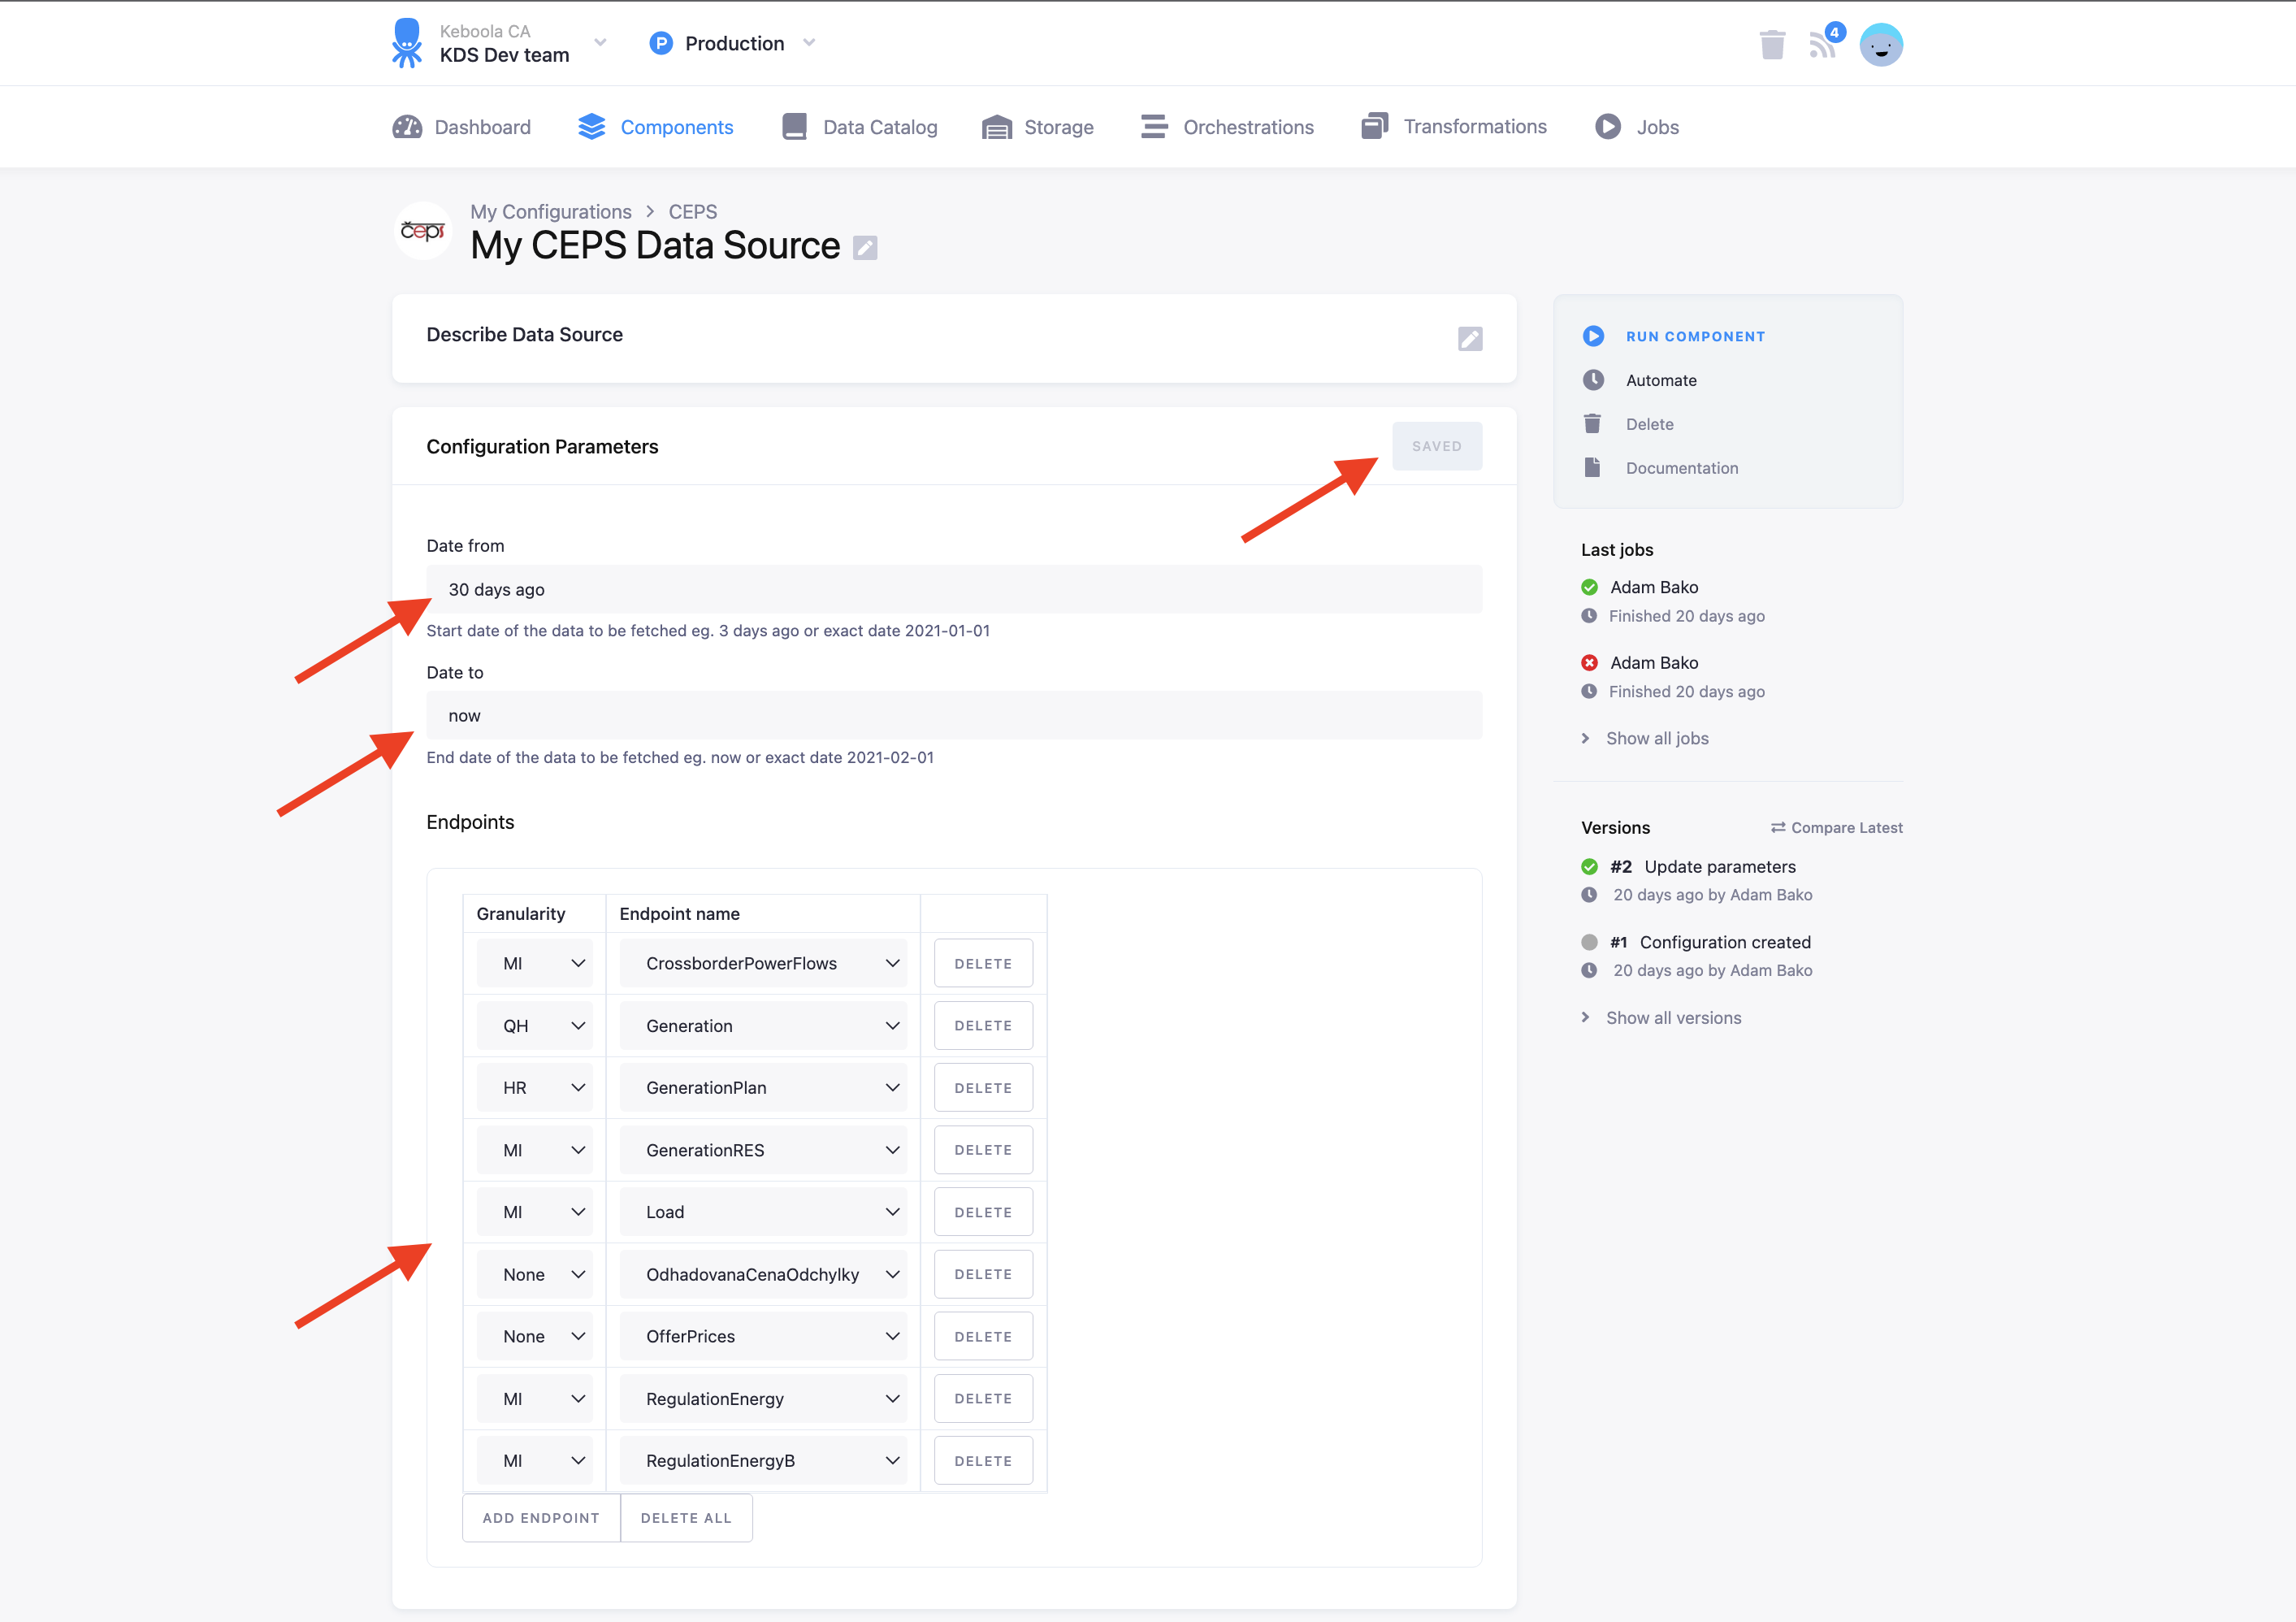Click the Compare Latest arrows icon

(1778, 828)
